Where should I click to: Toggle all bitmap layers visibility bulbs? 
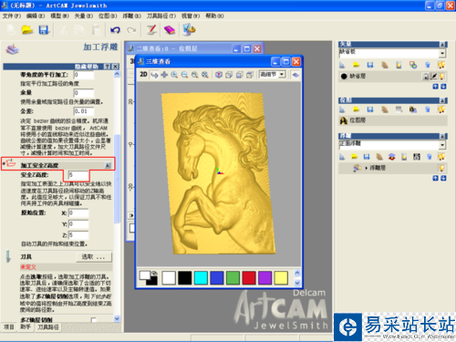(x=441, y=109)
